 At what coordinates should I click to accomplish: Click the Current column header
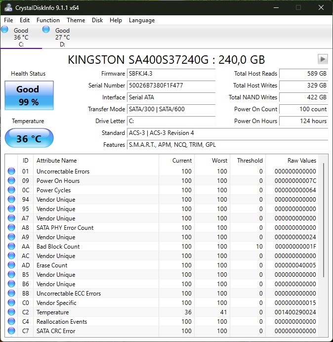pos(176,161)
